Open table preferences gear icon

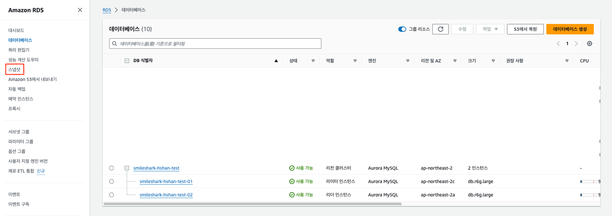(x=589, y=44)
